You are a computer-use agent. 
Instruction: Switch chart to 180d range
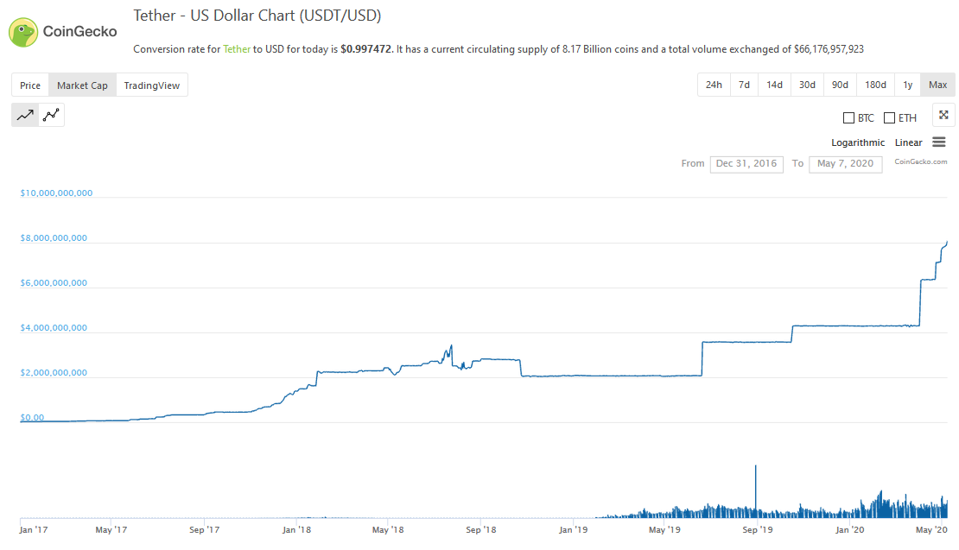click(876, 85)
